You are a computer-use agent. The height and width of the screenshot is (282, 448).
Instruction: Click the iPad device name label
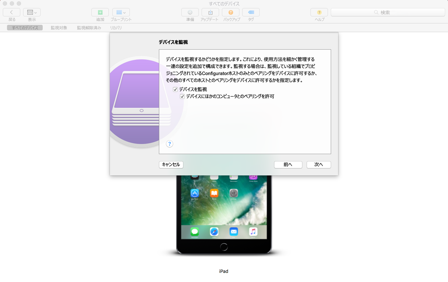[224, 271]
